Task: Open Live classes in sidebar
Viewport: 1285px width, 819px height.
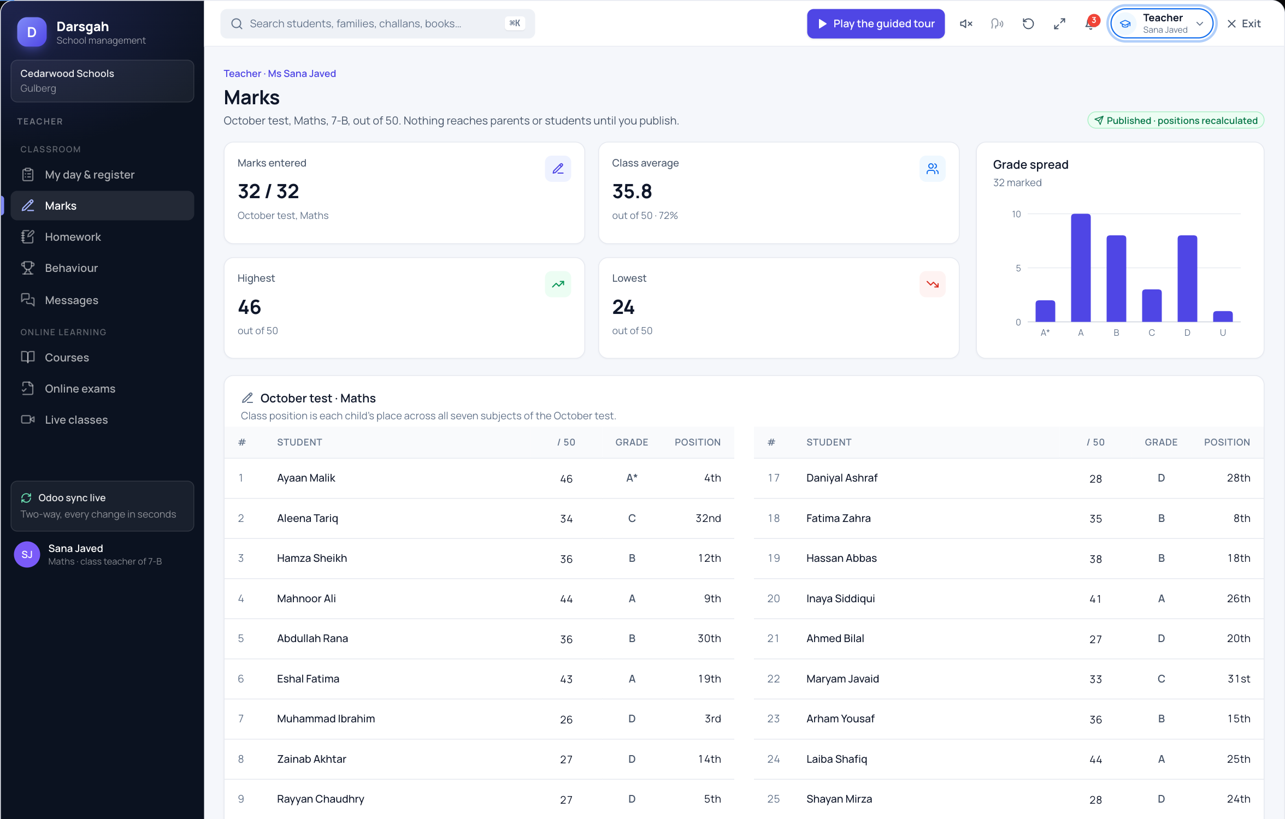Action: pos(102,420)
